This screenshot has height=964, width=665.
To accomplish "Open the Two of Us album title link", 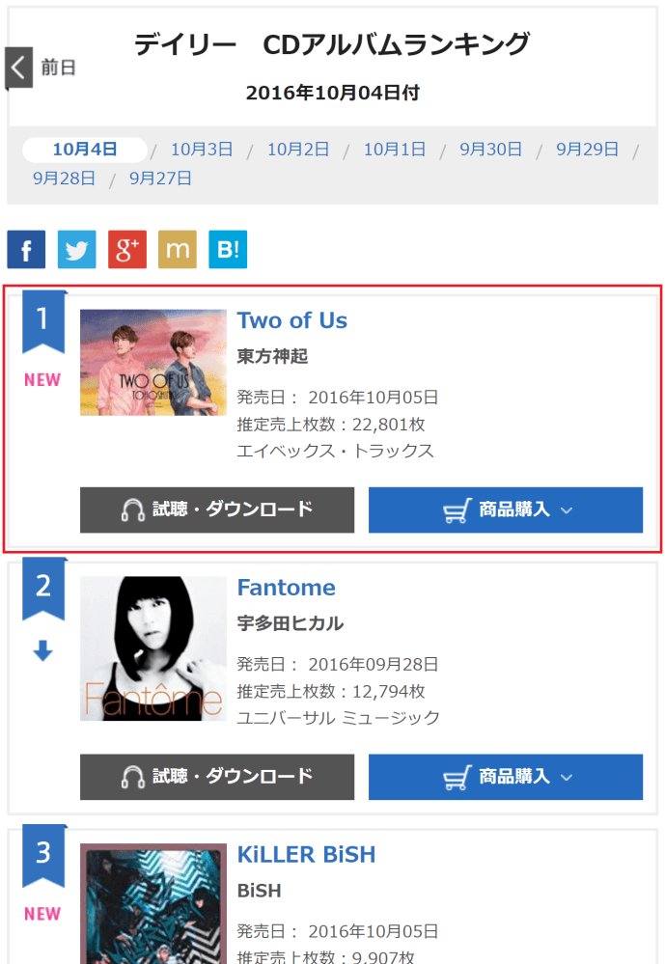I will coord(292,320).
